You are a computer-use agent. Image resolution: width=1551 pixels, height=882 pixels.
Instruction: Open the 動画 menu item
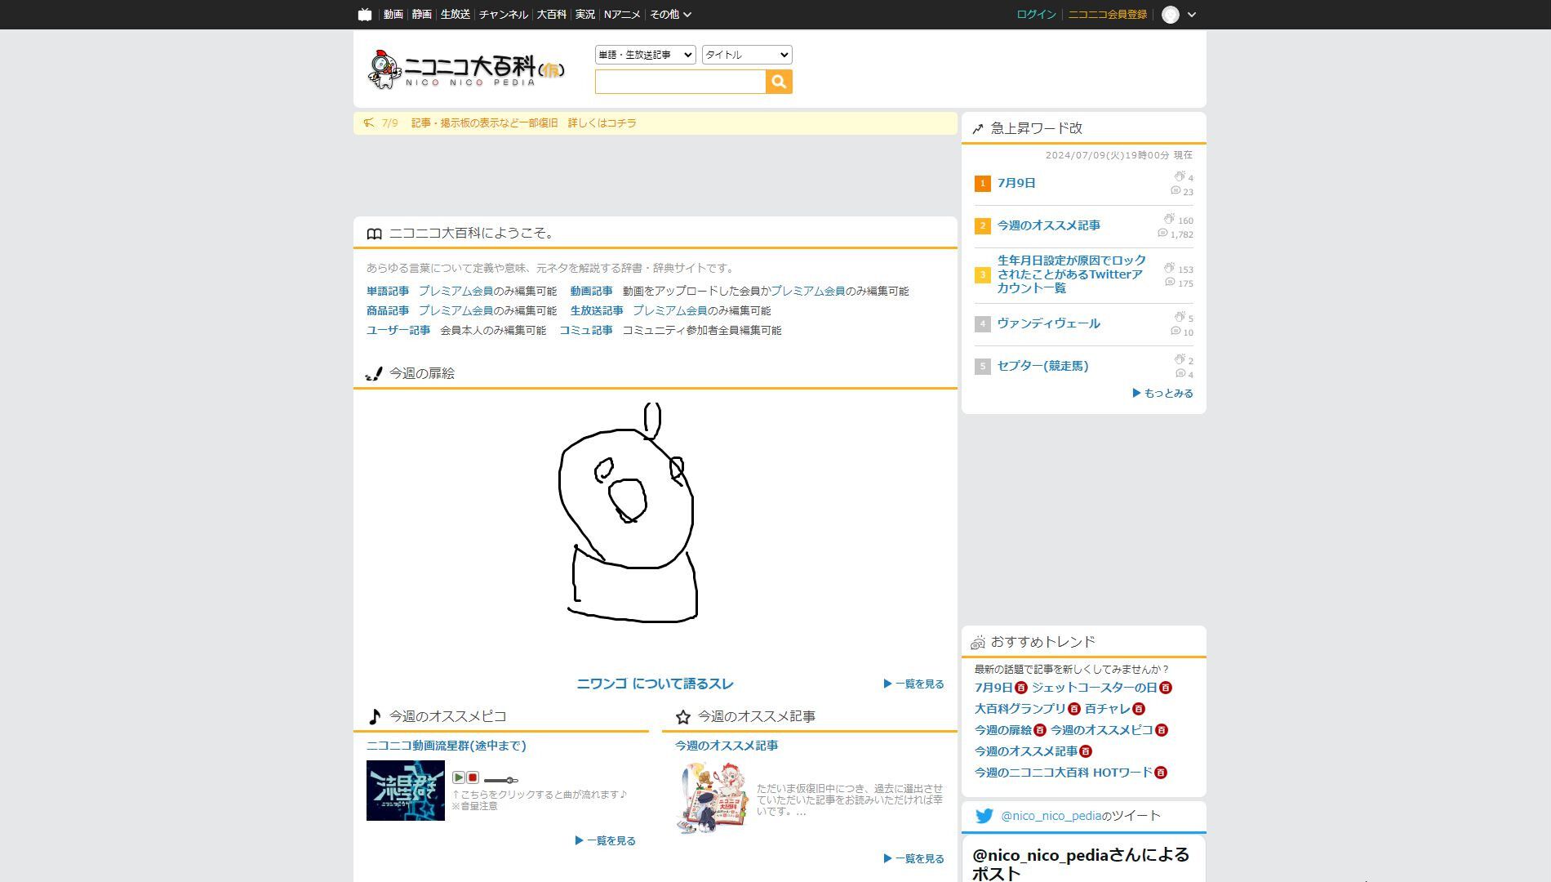coord(393,15)
